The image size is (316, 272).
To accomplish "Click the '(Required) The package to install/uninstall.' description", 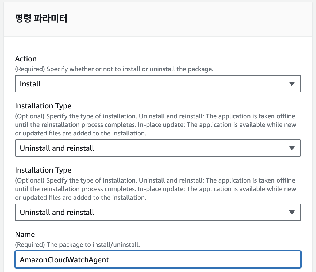I will coord(77,244).
